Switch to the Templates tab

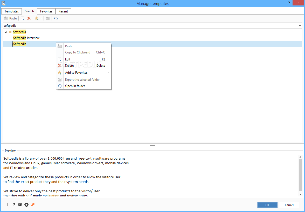click(x=11, y=11)
